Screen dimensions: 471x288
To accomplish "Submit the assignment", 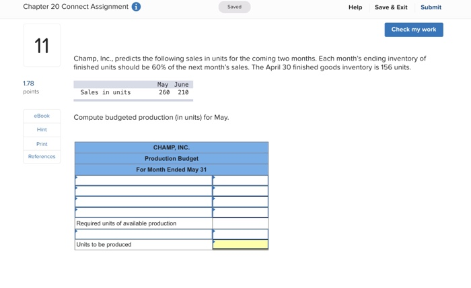I will pos(431,7).
